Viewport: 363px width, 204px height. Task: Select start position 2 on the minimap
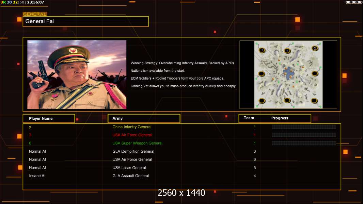pyautogui.click(x=315, y=48)
